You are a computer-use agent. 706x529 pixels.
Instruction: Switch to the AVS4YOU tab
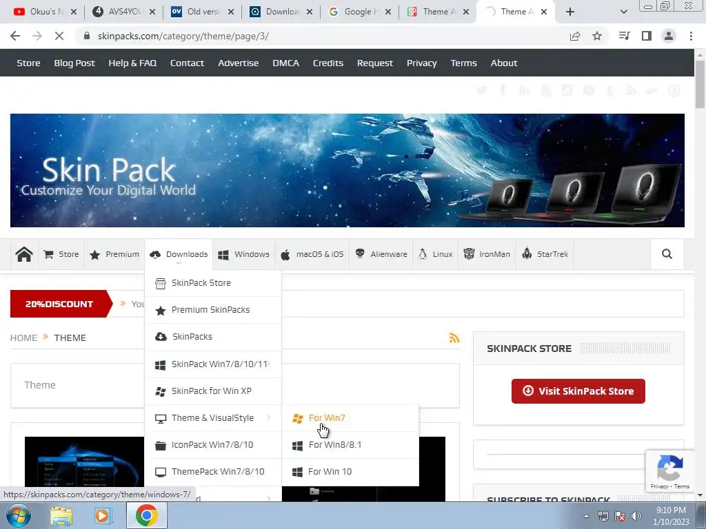pyautogui.click(x=124, y=12)
